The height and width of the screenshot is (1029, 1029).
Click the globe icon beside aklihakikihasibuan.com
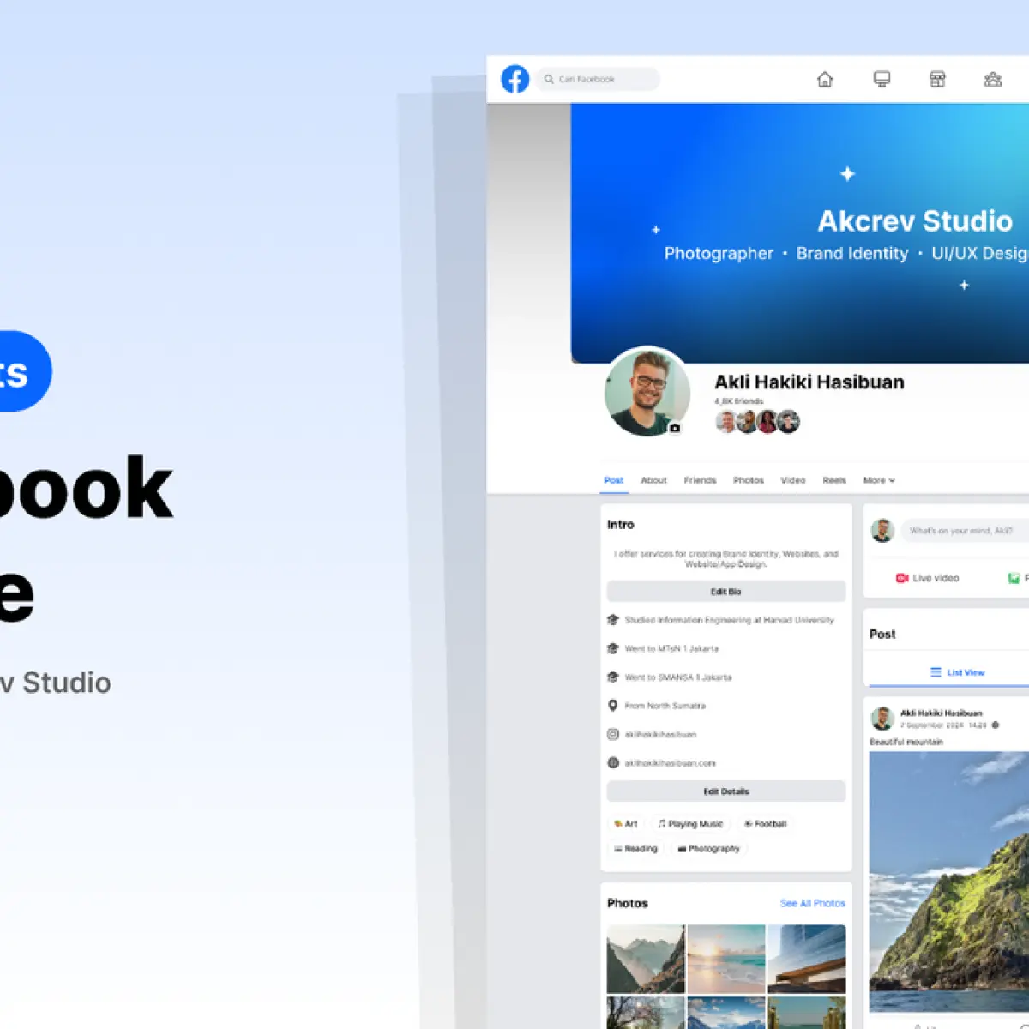pyautogui.click(x=613, y=762)
